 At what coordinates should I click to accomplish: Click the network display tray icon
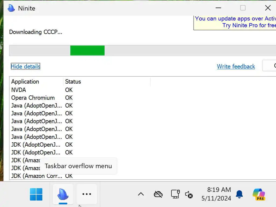tap(175, 194)
